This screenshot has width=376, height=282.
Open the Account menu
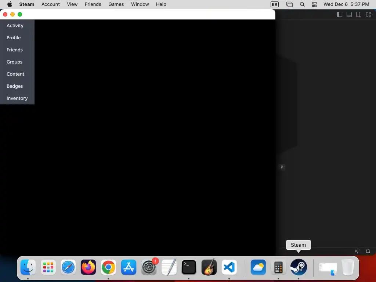pos(51,4)
